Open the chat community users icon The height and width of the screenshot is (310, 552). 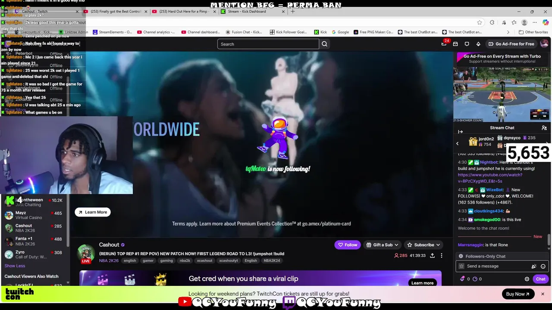coord(544,128)
